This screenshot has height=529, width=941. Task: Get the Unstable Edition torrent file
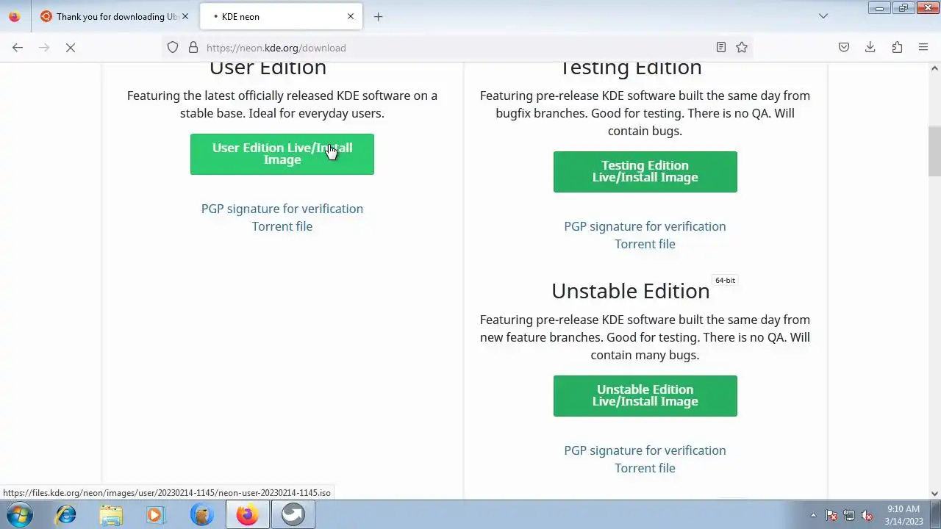pyautogui.click(x=645, y=468)
